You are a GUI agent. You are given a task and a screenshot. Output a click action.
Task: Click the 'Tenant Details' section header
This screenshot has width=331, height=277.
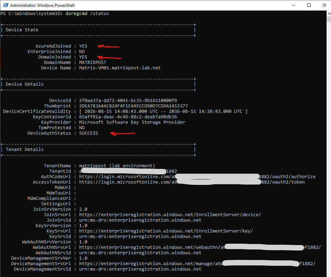click(25, 150)
